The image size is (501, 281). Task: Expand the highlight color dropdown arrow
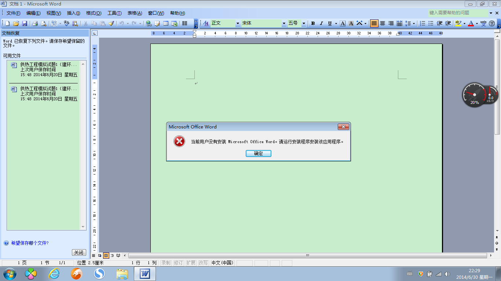(x=464, y=23)
